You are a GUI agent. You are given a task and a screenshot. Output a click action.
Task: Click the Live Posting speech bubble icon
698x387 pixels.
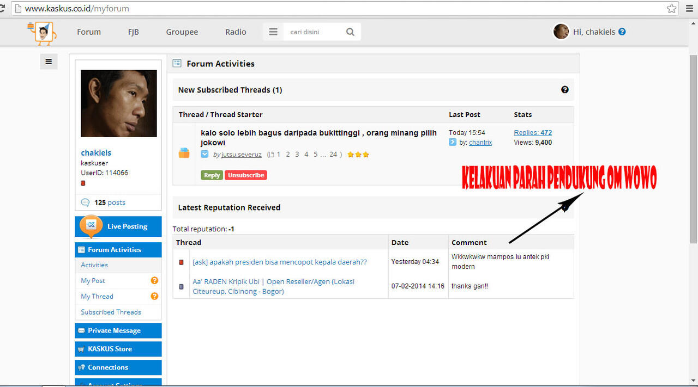coord(91,225)
